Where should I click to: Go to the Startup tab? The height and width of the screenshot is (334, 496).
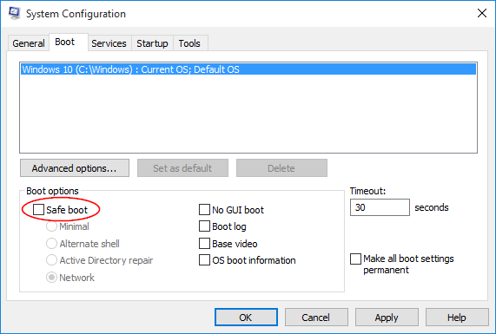(x=152, y=43)
